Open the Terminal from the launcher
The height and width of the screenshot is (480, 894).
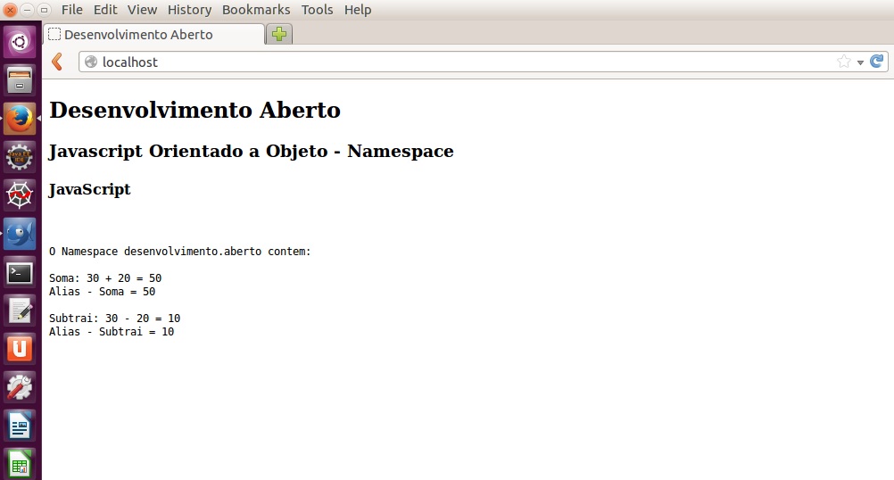(20, 272)
